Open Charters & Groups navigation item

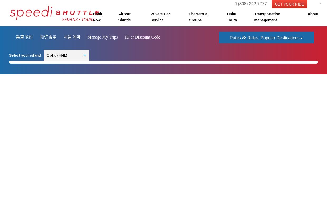198,17
